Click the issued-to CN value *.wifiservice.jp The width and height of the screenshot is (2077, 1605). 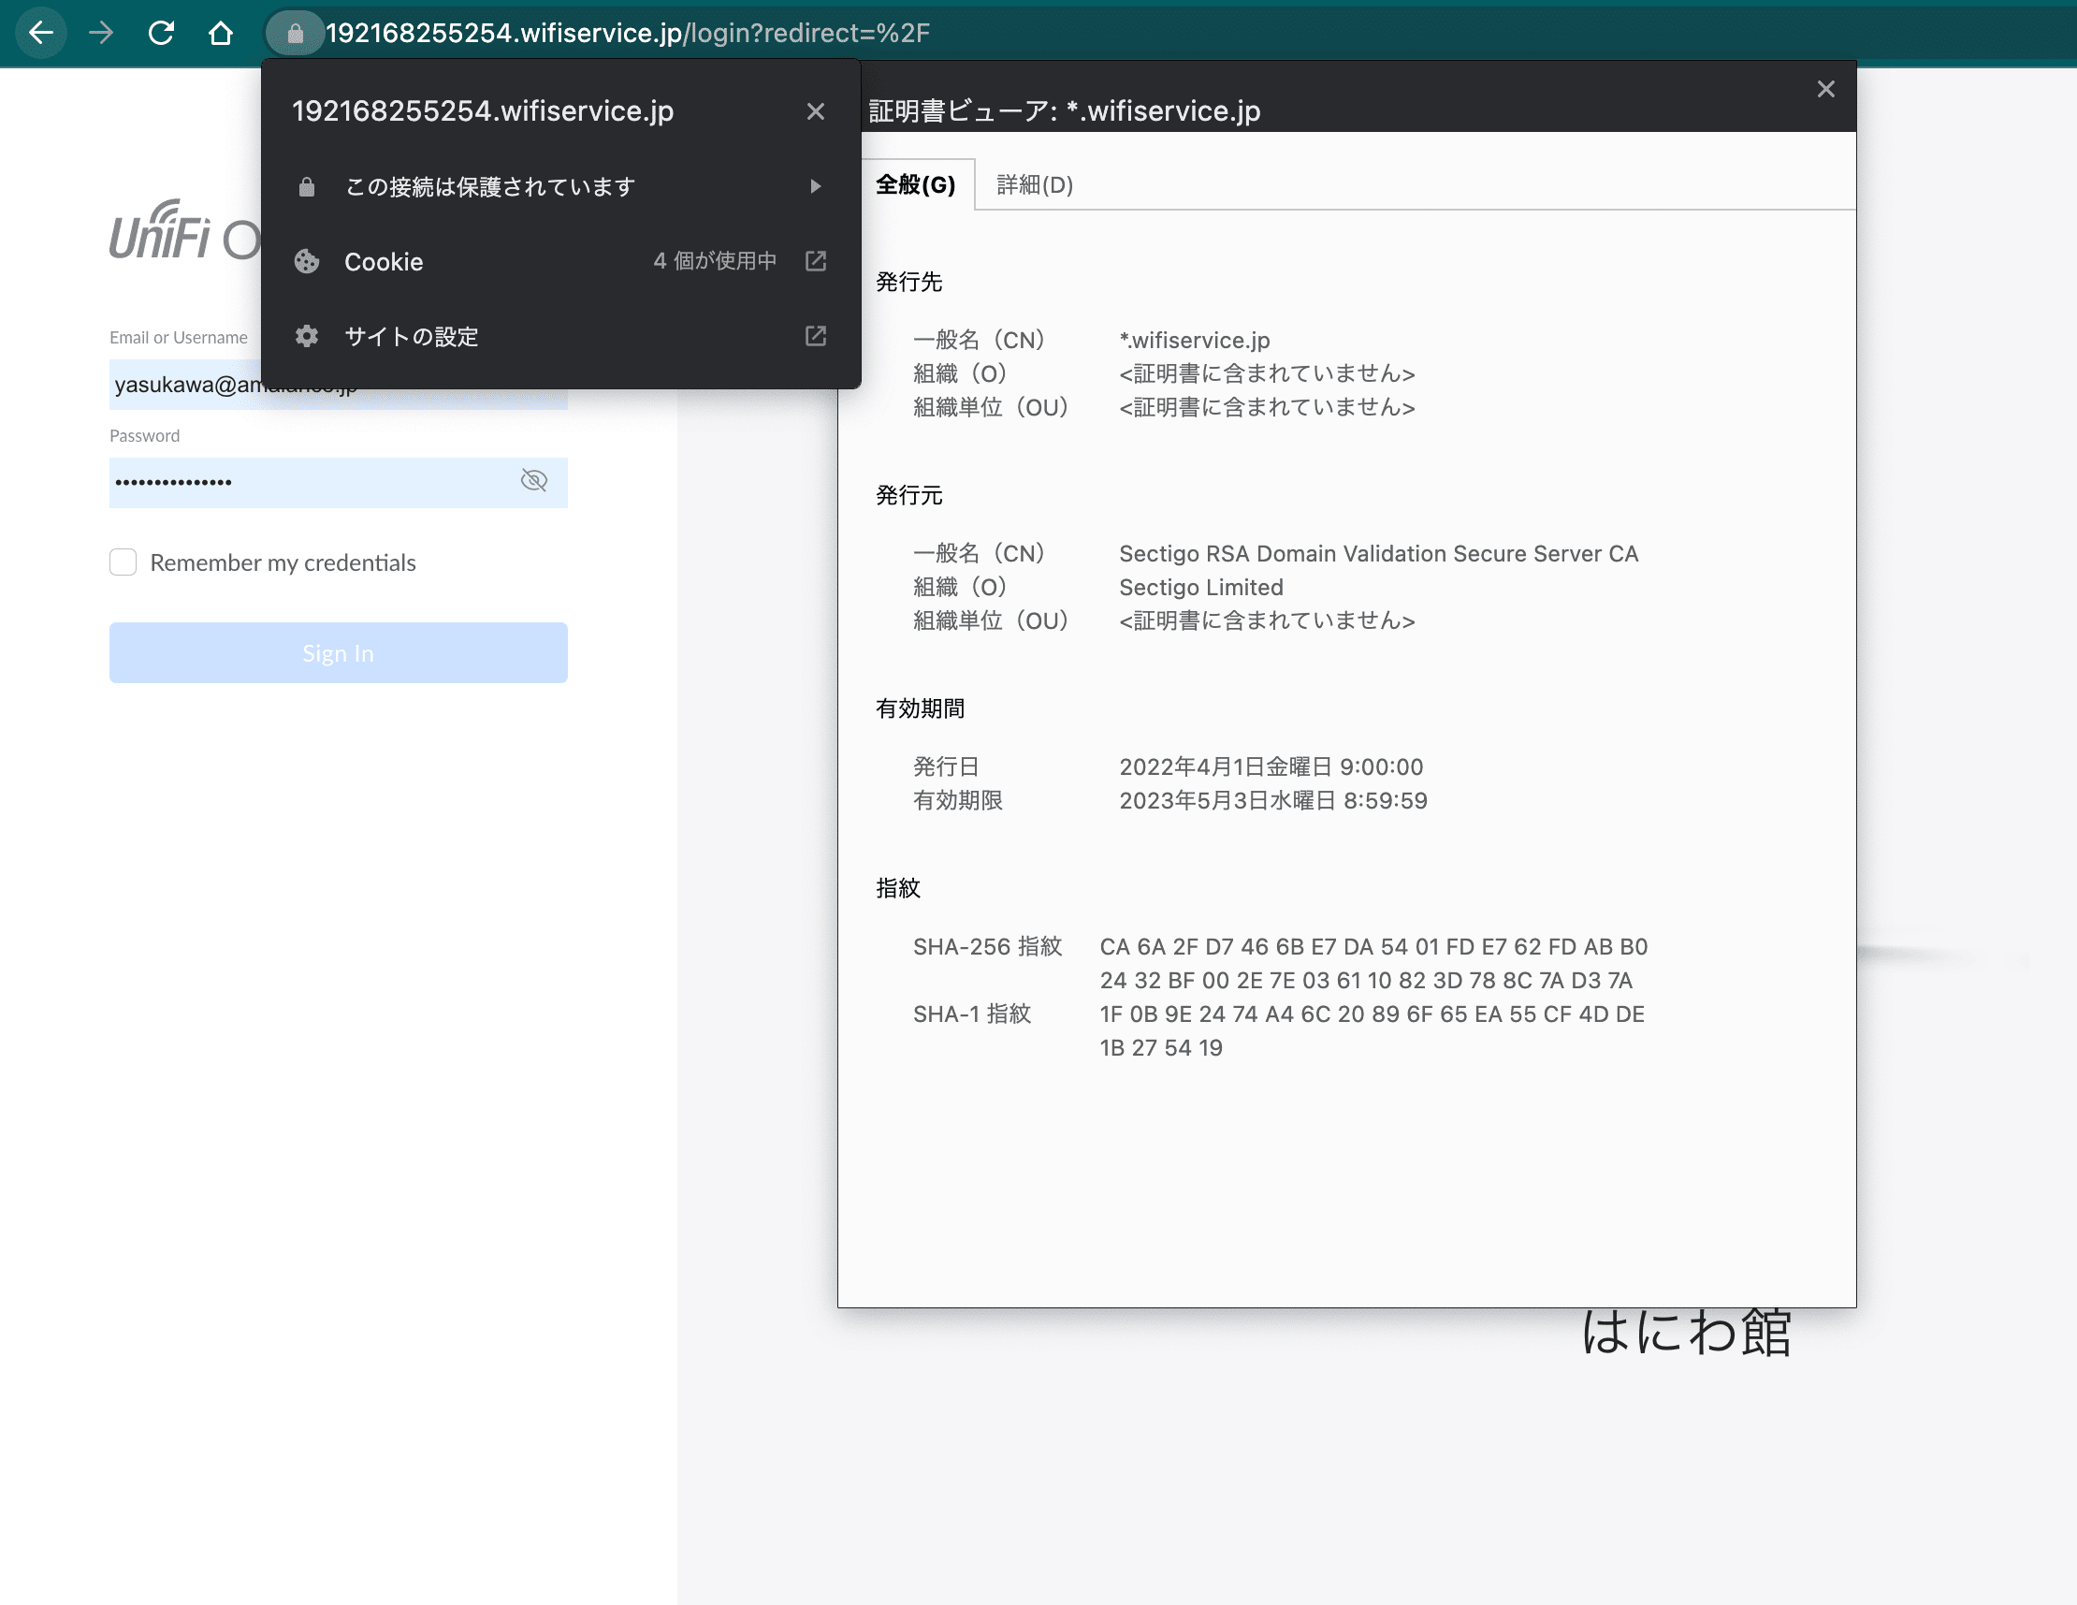(1195, 341)
